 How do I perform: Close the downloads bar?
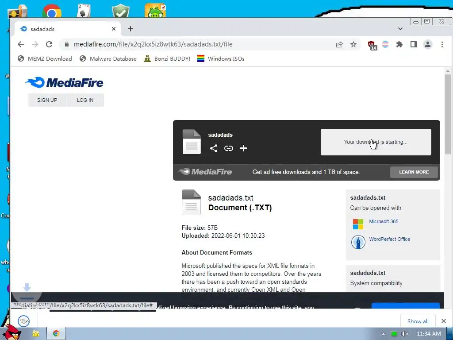[x=443, y=321]
